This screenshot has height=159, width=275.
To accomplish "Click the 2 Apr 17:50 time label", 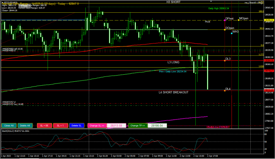I will (213, 156).
